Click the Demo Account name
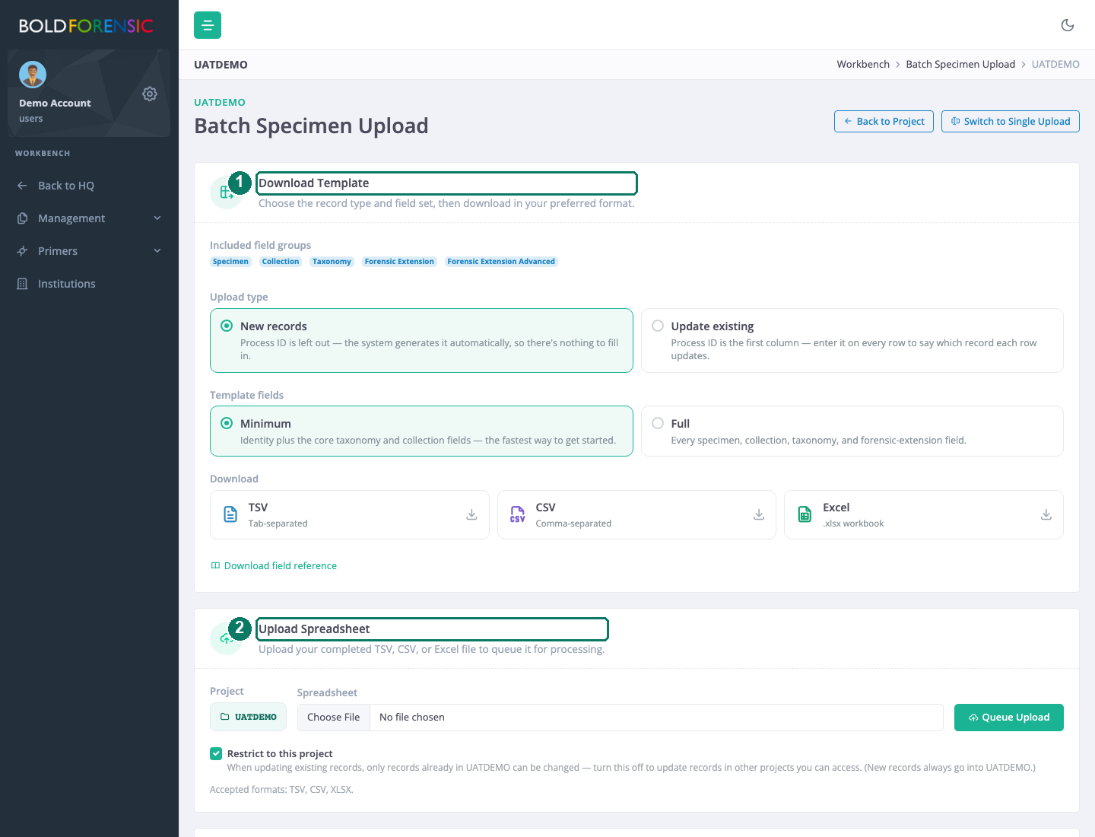1095x837 pixels. pos(55,103)
